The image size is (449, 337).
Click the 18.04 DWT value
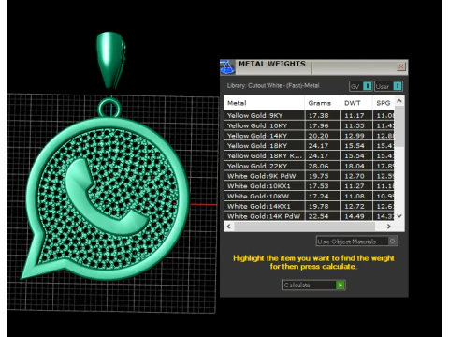[355, 166]
